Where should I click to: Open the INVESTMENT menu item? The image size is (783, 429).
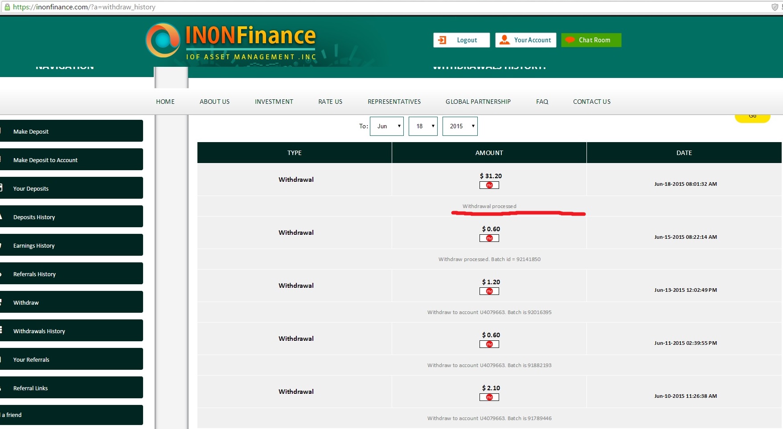coord(274,102)
